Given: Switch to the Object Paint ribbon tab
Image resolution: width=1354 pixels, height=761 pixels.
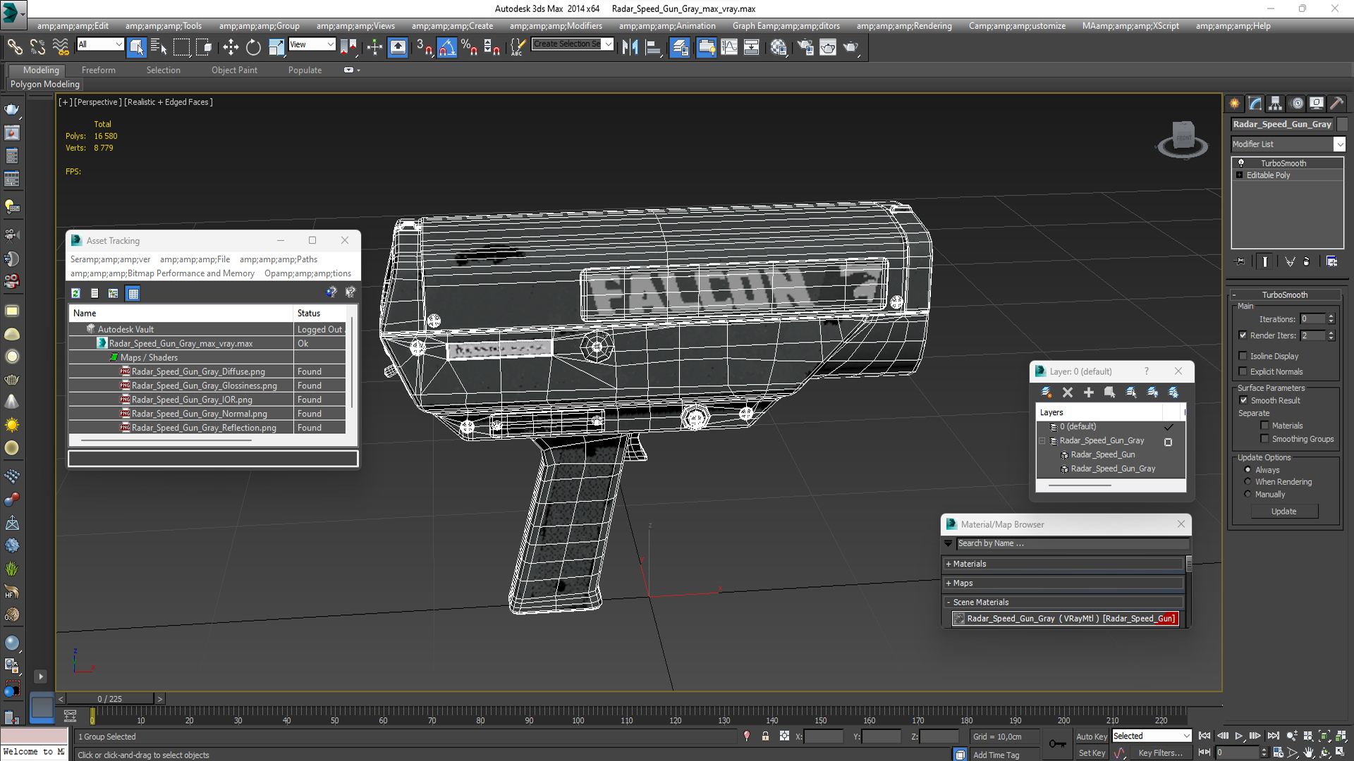Looking at the screenshot, I should 234,70.
